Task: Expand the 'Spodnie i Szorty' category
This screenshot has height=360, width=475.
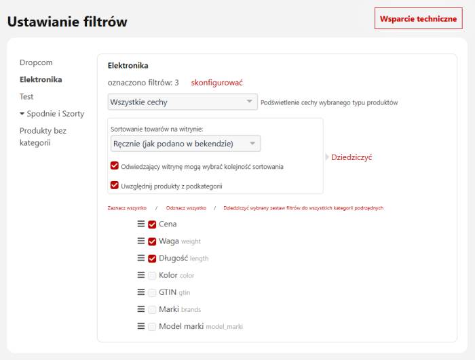Action: 22,114
